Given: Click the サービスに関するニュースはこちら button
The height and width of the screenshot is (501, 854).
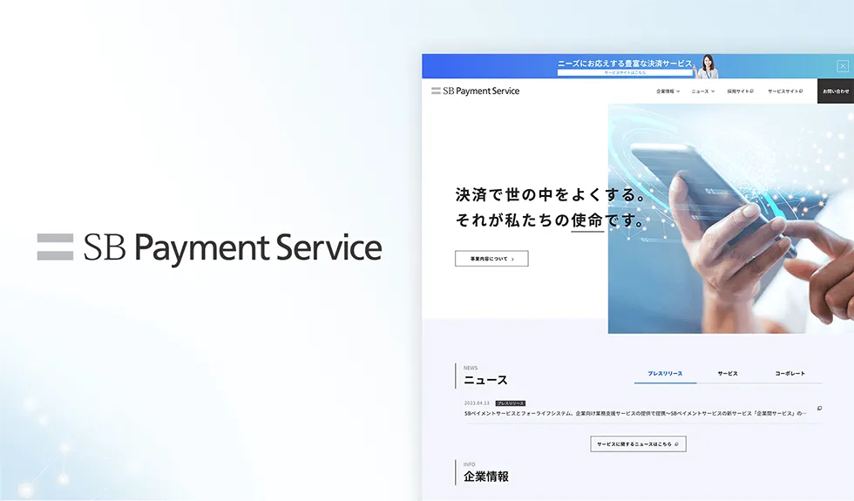Looking at the screenshot, I should [x=638, y=443].
